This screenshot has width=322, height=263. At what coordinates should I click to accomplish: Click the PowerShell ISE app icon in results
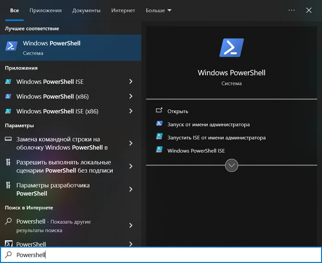8,82
